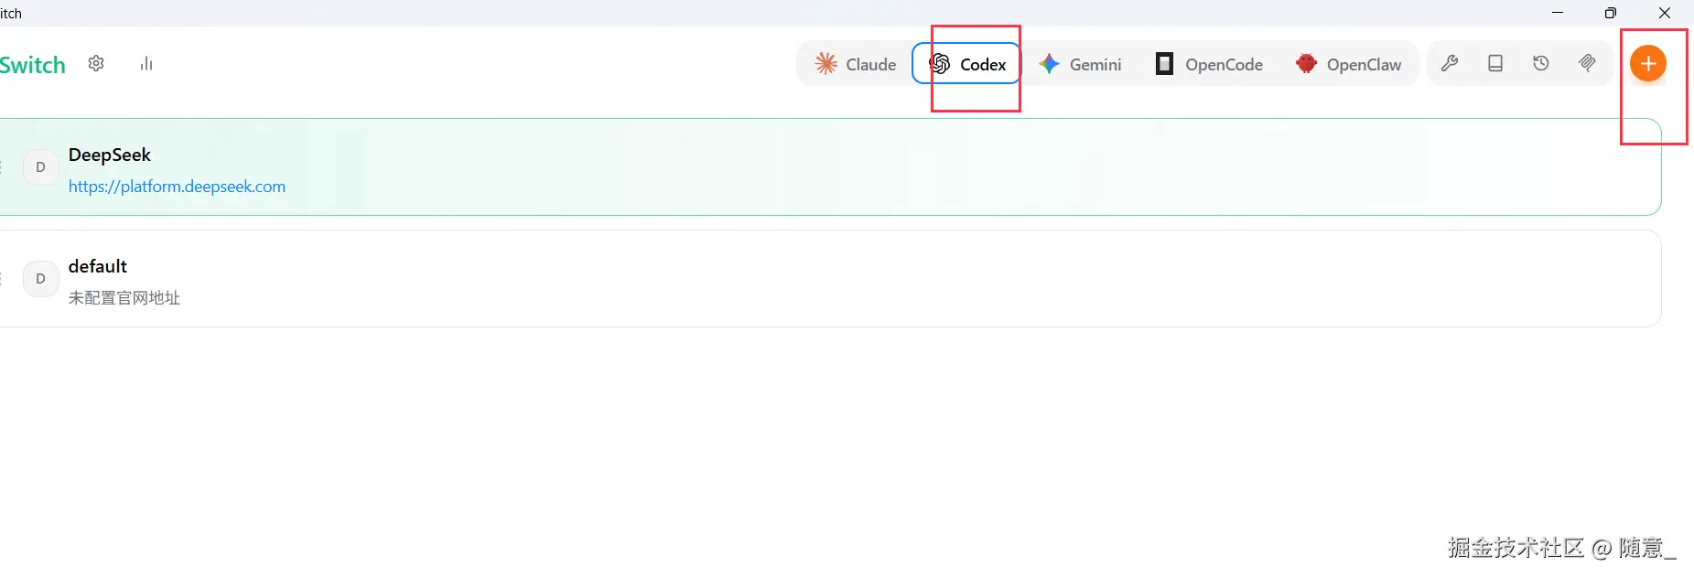Select the Codex tab
The height and width of the screenshot is (578, 1694).
(966, 64)
